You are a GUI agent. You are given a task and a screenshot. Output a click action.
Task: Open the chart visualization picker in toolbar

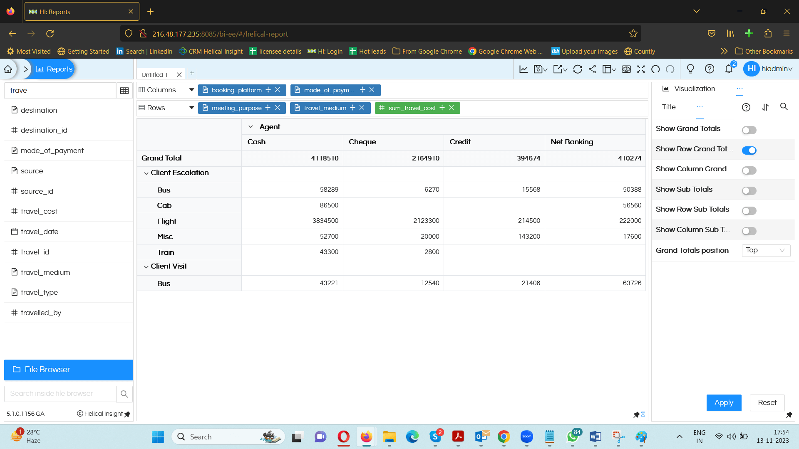[524, 69]
